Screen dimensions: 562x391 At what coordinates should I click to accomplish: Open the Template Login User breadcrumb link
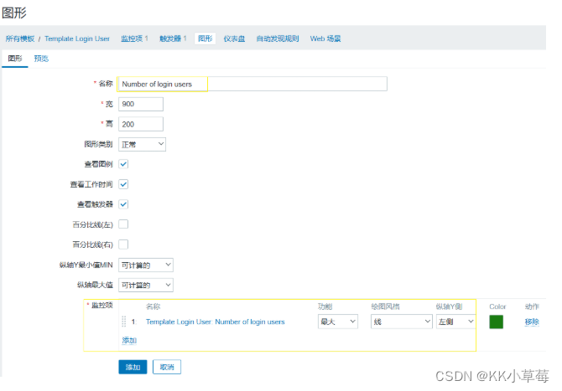(77, 39)
